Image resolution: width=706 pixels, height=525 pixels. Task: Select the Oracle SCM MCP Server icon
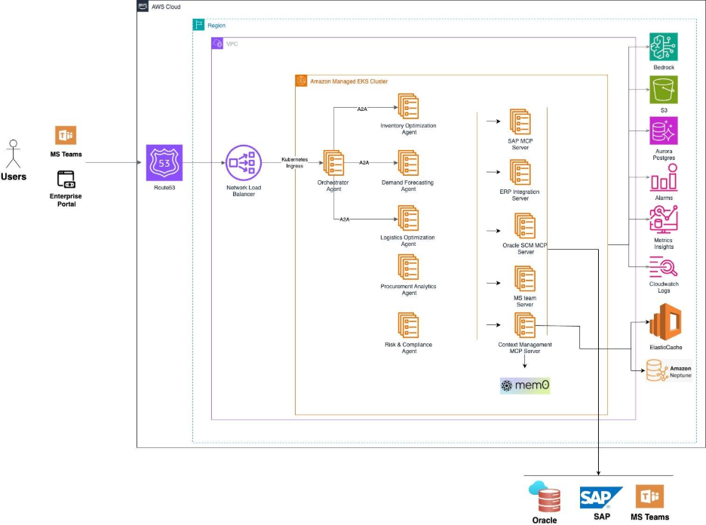[x=524, y=226]
